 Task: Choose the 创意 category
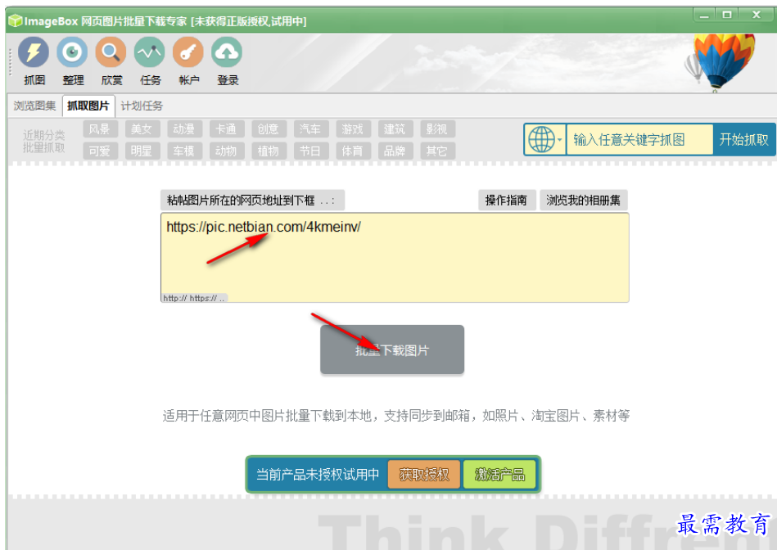[269, 128]
